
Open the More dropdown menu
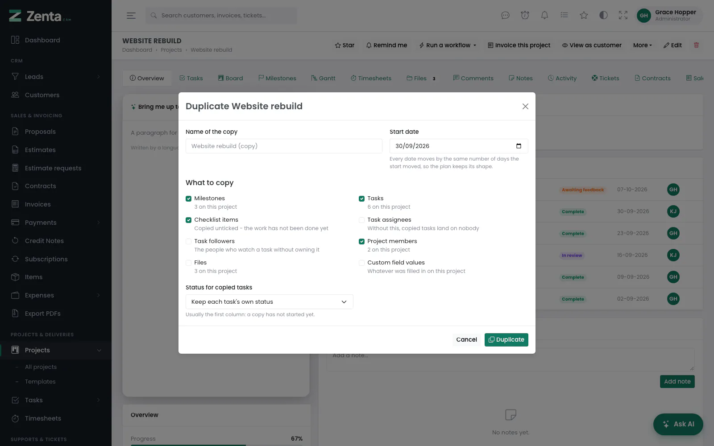point(643,45)
